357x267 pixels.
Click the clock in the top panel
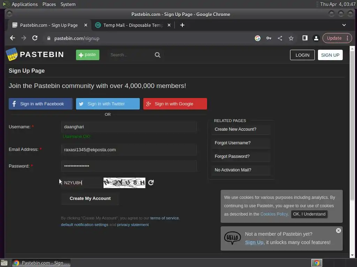tap(338, 4)
